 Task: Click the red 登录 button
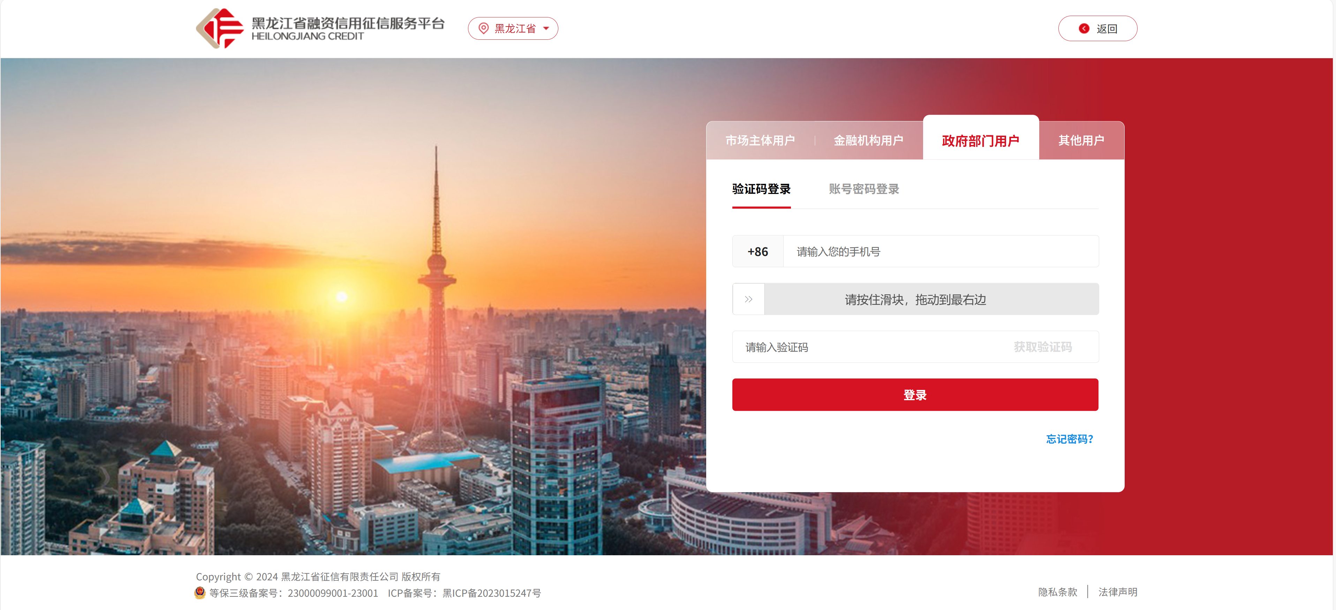915,395
